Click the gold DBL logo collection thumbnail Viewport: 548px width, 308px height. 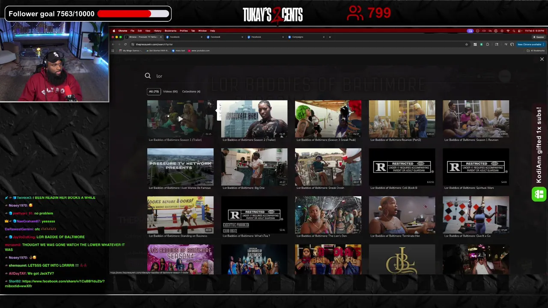[x=402, y=259]
